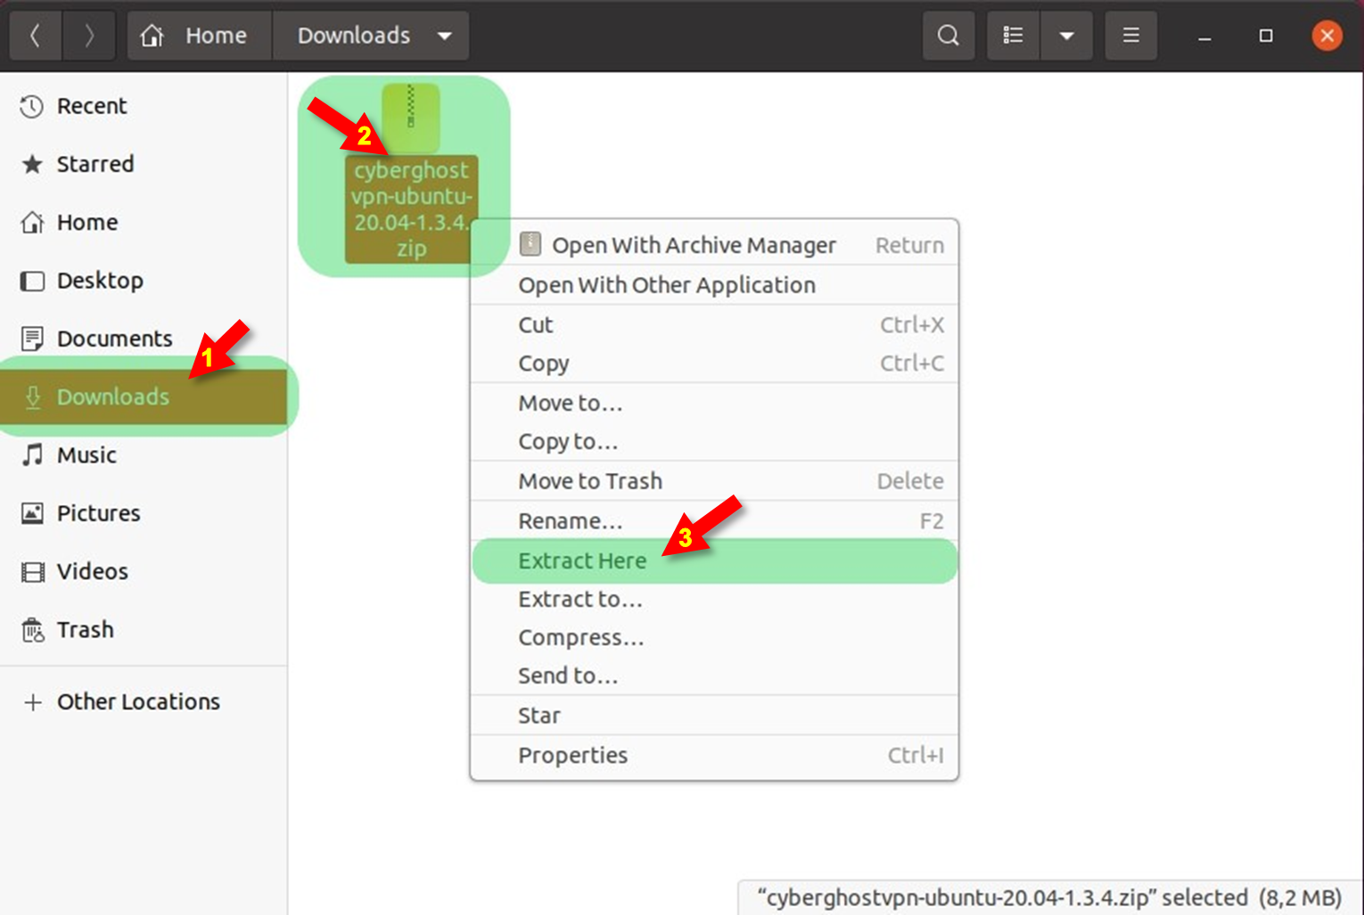Click the cyberghostvpn zip file name label
The height and width of the screenshot is (915, 1364).
click(411, 209)
